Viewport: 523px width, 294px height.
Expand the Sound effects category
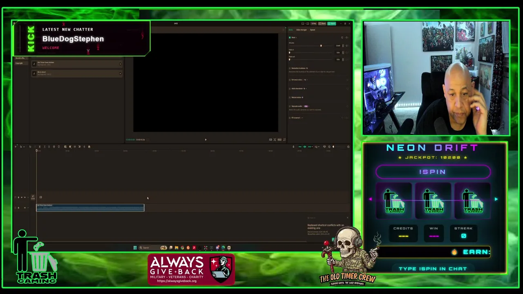(21, 58)
